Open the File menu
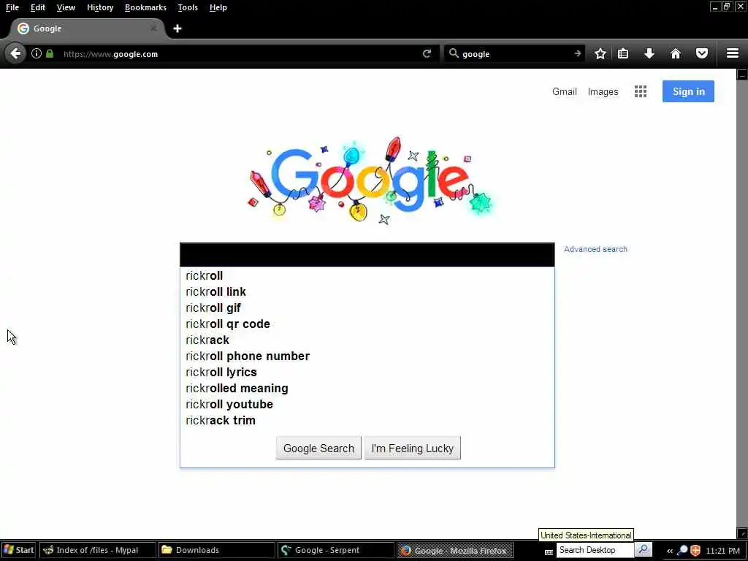748x561 pixels. (12, 7)
